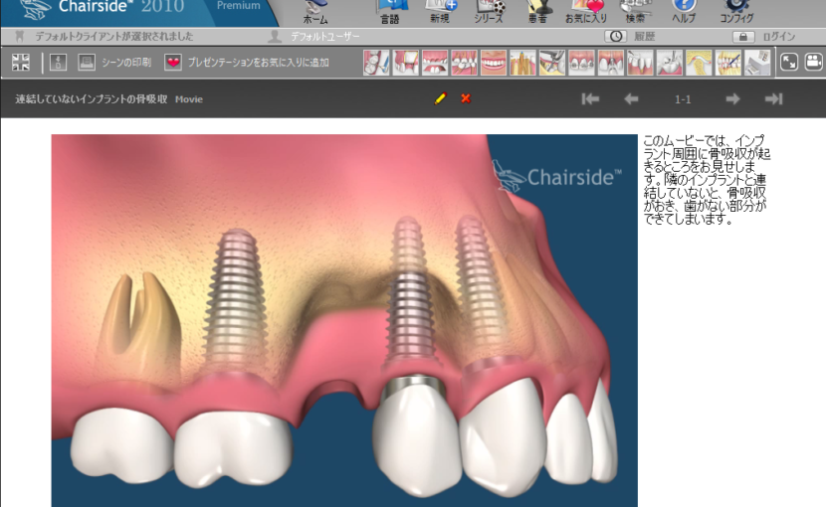
Task: Open the ホーム (Home) menu
Action: 315,12
